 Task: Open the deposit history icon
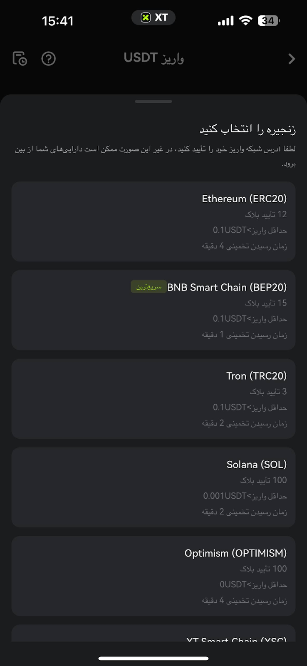[x=20, y=59]
